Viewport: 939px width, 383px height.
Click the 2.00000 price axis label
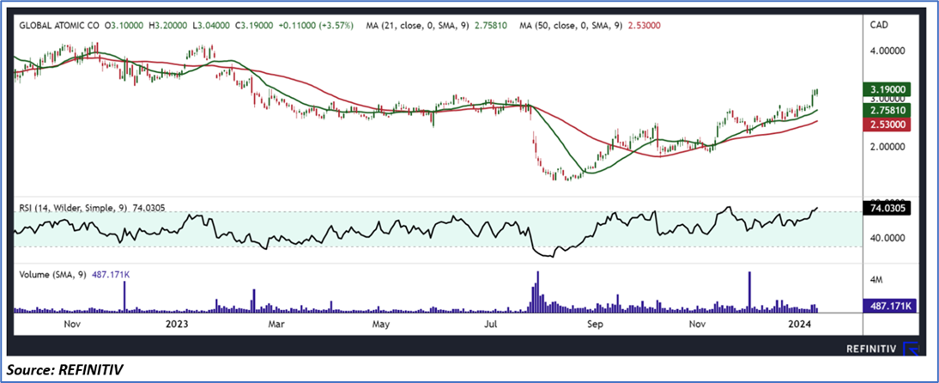pos(888,146)
